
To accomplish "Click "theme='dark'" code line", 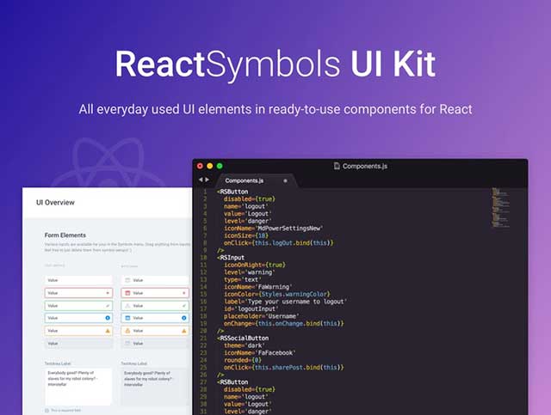I will click(x=245, y=345).
